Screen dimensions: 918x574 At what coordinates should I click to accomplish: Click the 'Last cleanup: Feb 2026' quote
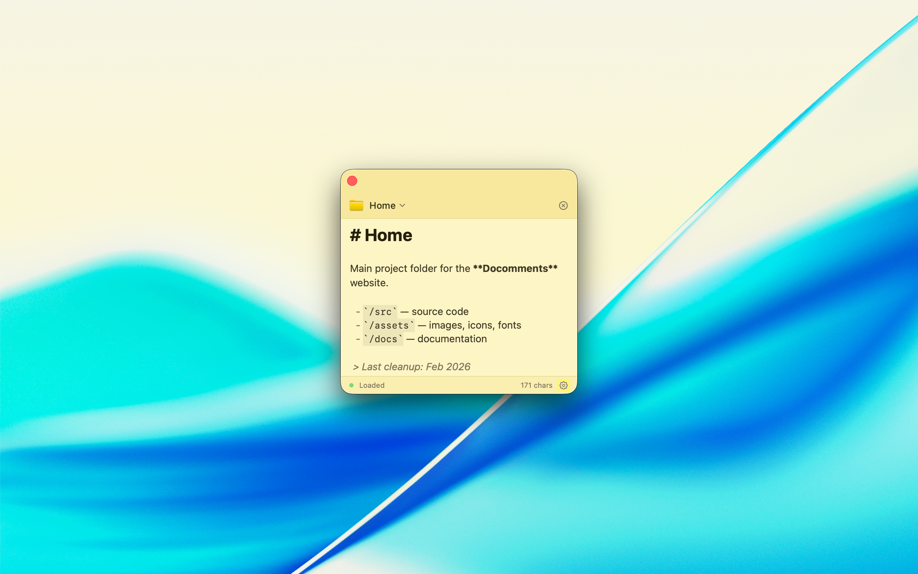tap(415, 367)
